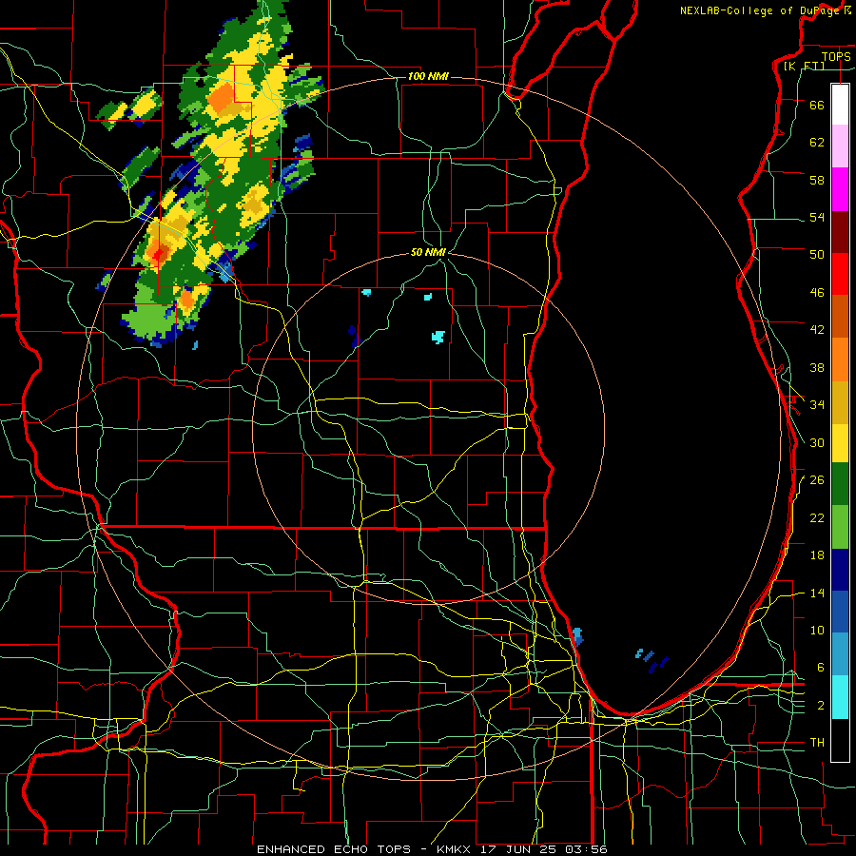Click the bright orange legend band near 38
The width and height of the screenshot is (856, 856).
[x=840, y=360]
